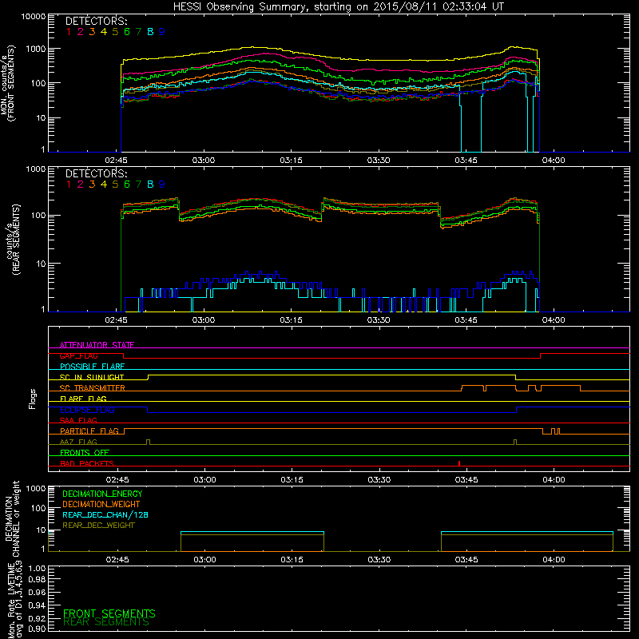Click the REAR_DEC_WEIGHT legend entry
This screenshot has height=639, width=639.
(x=98, y=526)
